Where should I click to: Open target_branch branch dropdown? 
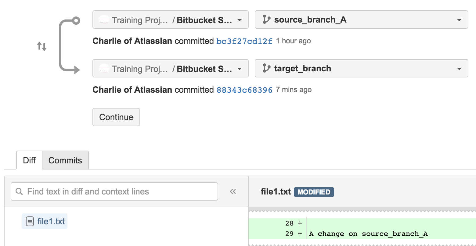click(x=362, y=69)
